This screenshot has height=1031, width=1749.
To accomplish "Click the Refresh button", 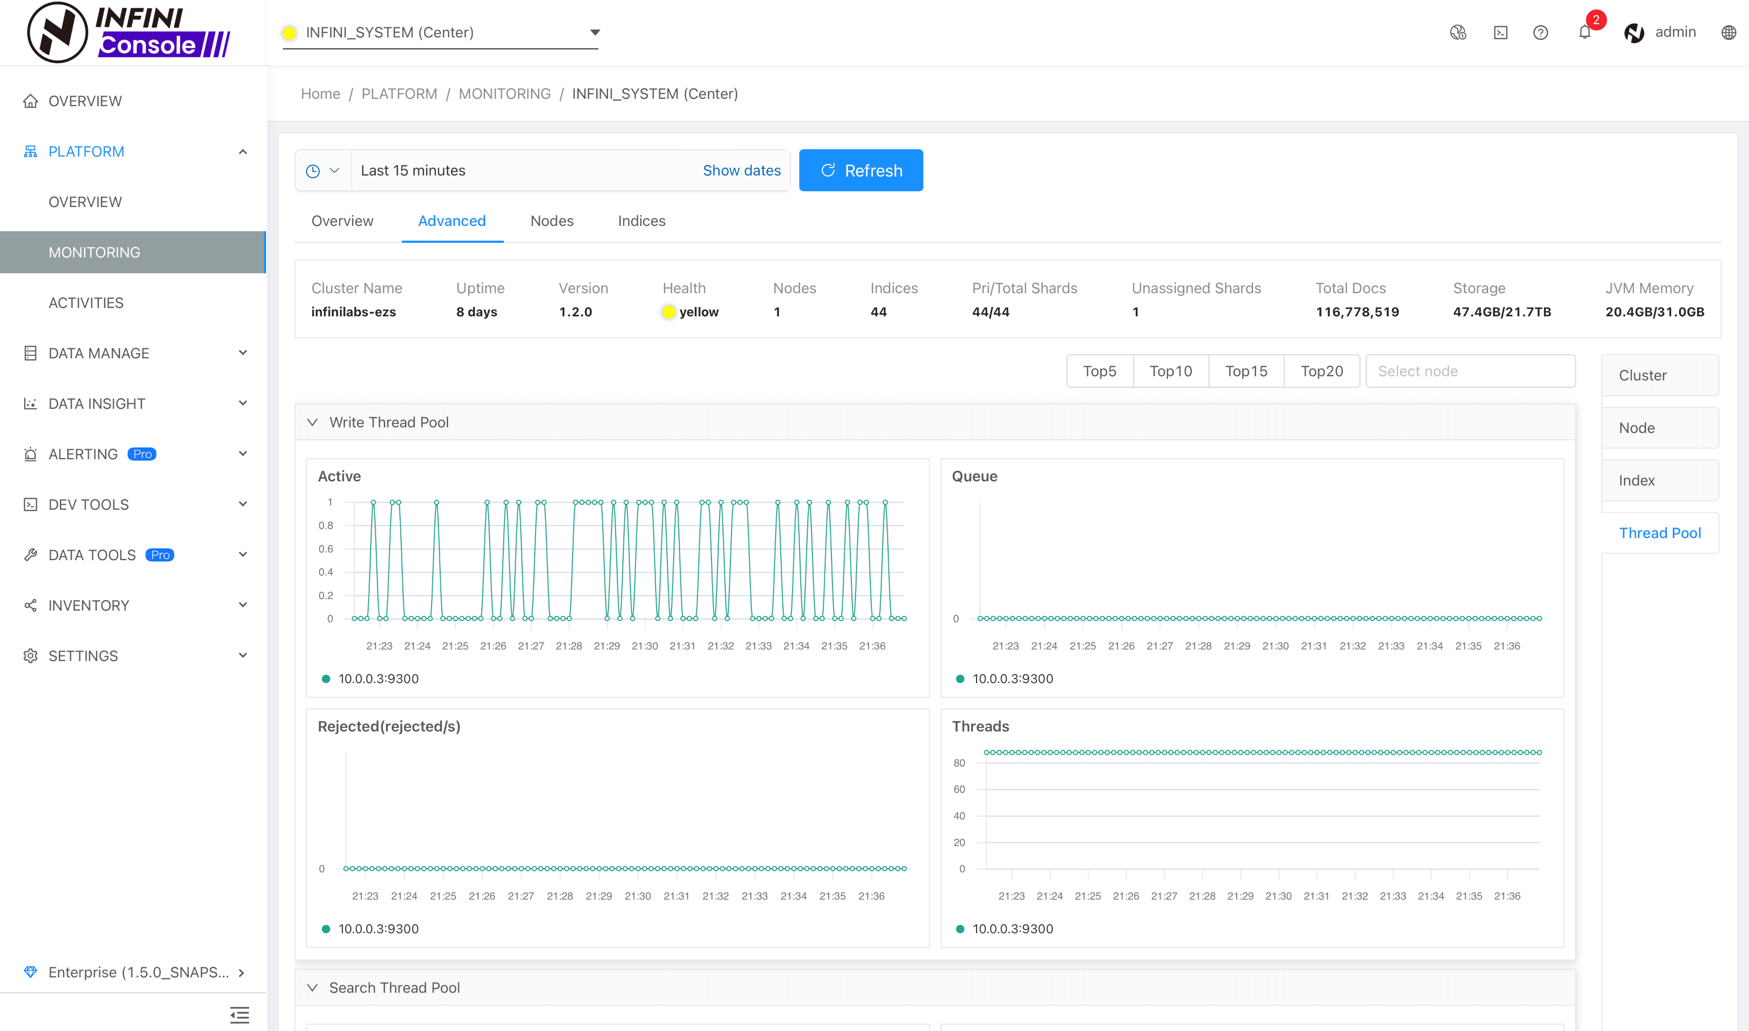I will point(861,170).
